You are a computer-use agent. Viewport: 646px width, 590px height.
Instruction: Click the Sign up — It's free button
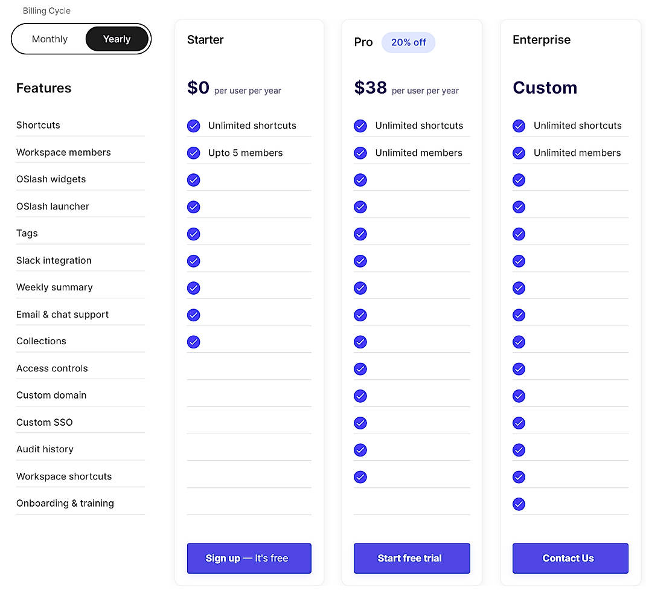(249, 558)
